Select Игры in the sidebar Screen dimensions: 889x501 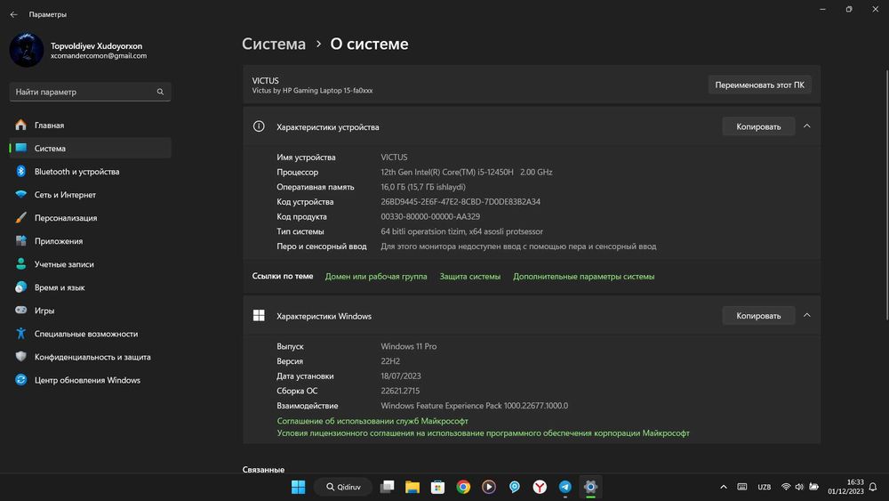[90, 311]
